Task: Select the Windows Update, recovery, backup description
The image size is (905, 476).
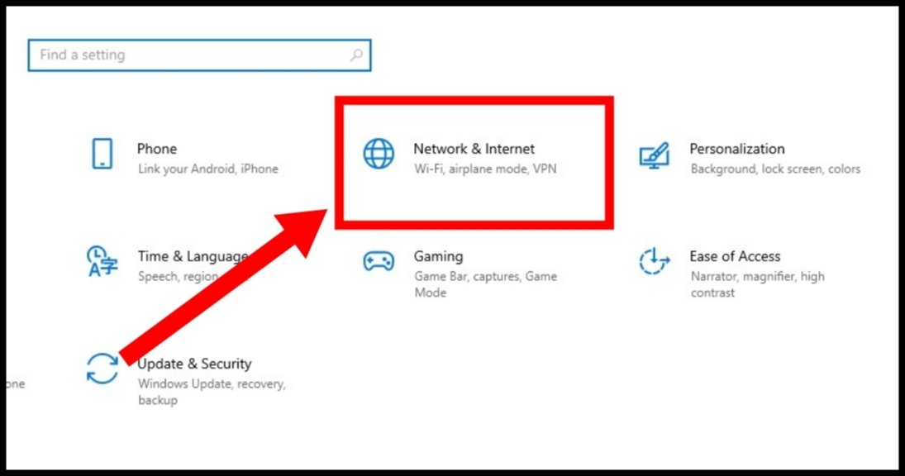Action: (x=212, y=392)
